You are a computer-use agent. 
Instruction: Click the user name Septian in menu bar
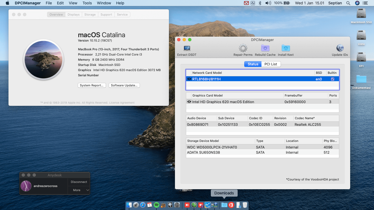click(x=335, y=3)
